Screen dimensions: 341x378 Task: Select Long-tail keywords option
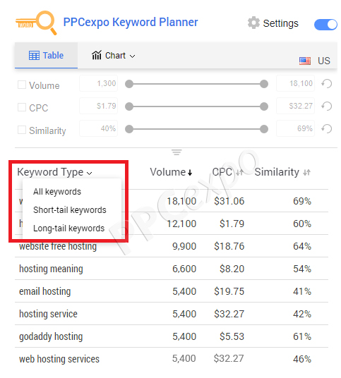(69, 228)
